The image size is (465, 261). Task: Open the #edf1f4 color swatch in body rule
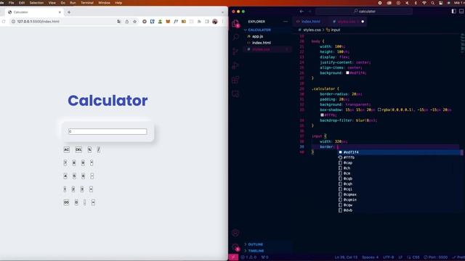[x=347, y=72]
